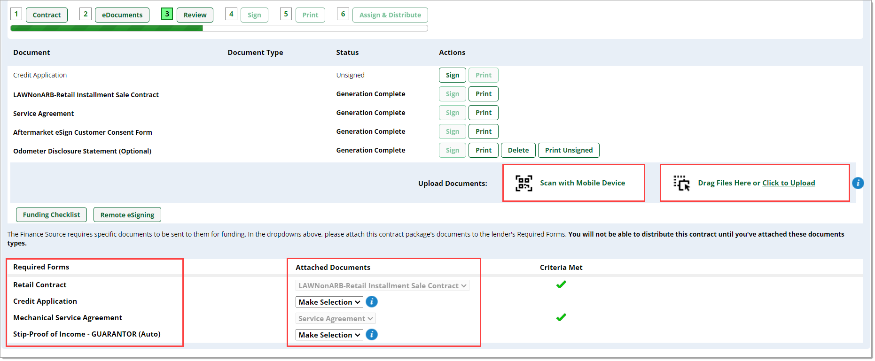The height and width of the screenshot is (361, 875).
Task: Print the Service Agreement document
Action: coord(484,113)
